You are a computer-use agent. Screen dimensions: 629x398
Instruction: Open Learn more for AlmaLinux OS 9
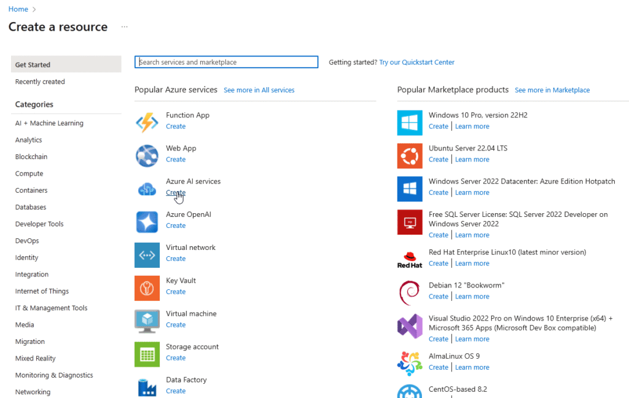472,367
